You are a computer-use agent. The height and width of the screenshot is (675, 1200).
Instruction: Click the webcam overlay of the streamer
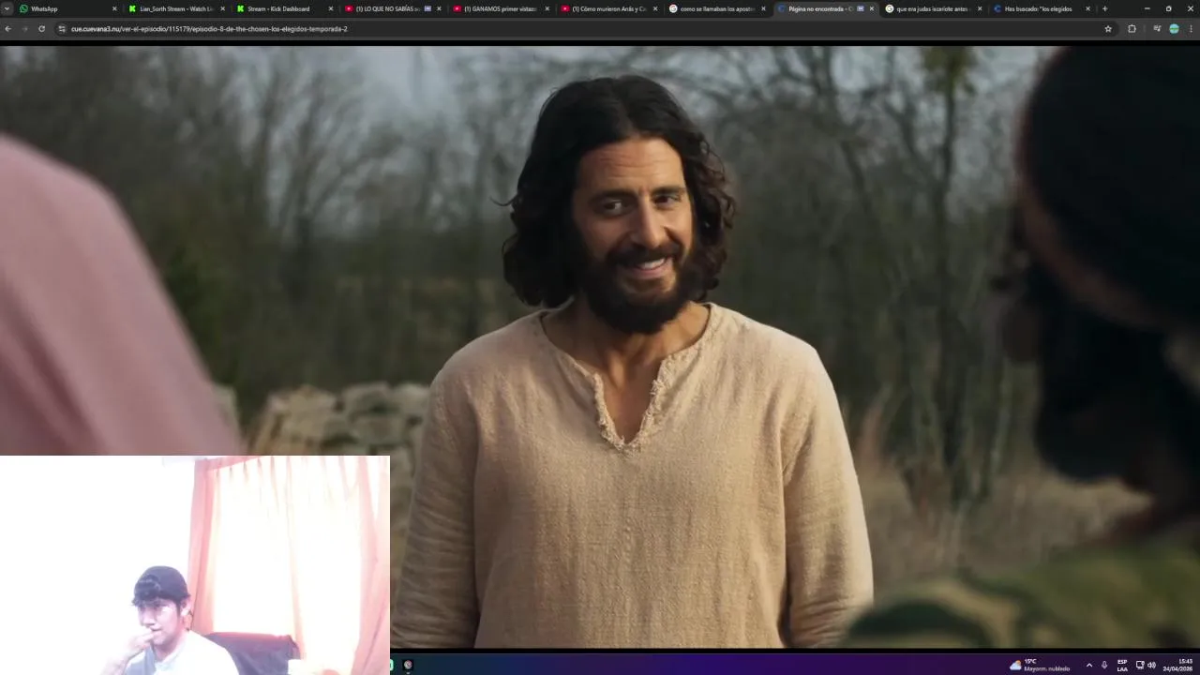[195, 565]
